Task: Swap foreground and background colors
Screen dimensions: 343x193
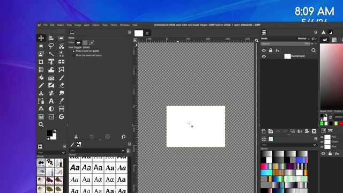Action: [x=55, y=131]
